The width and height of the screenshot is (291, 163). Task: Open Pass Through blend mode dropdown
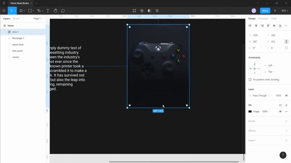click(261, 96)
